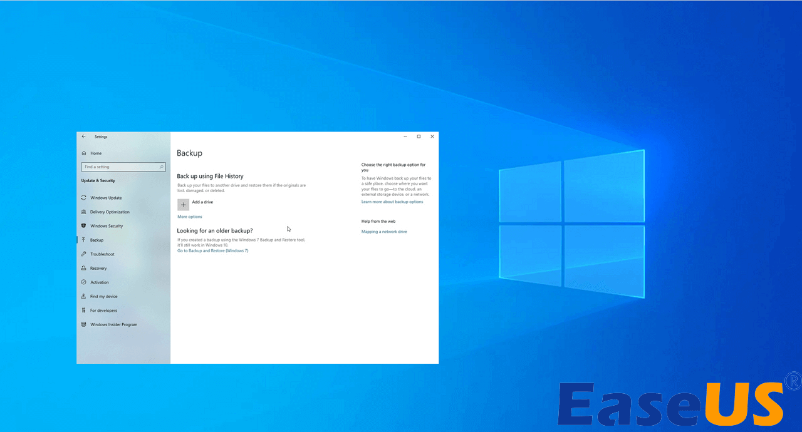The height and width of the screenshot is (432, 802).
Task: Click the Delivery Optimization icon
Action: coord(83,212)
